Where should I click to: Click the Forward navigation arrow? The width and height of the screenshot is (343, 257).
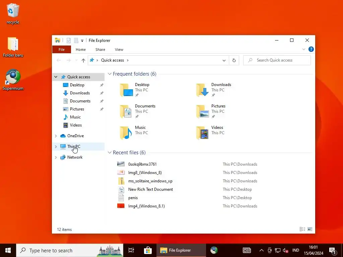69,60
